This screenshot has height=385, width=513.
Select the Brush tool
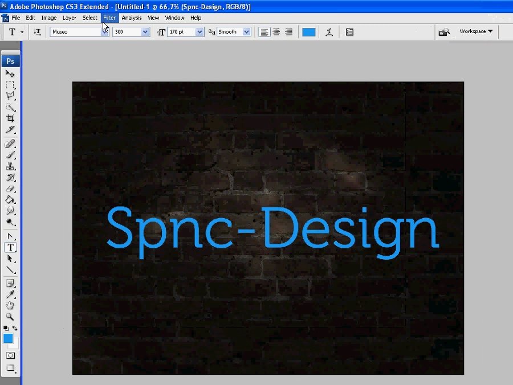(x=10, y=155)
